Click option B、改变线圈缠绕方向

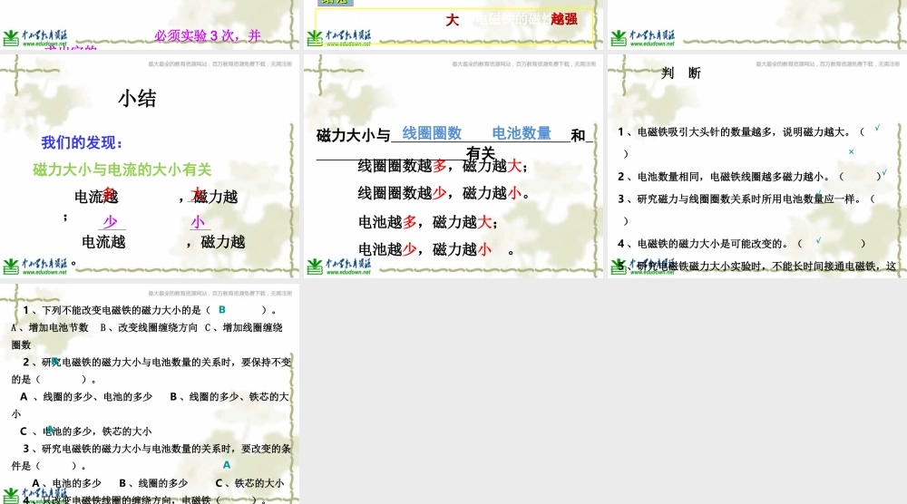tap(149, 327)
